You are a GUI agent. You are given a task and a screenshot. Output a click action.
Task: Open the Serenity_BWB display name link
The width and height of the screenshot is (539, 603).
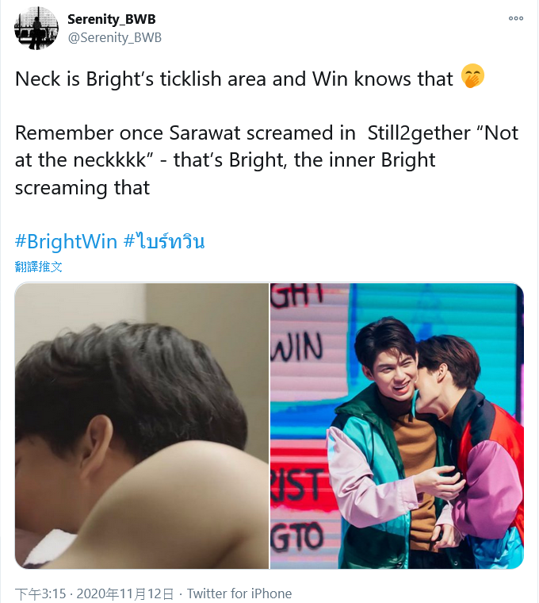click(112, 19)
